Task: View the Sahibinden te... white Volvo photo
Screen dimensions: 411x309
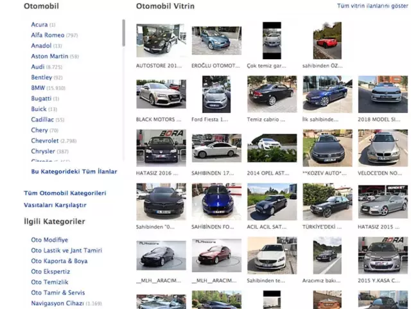Action: tap(272, 256)
